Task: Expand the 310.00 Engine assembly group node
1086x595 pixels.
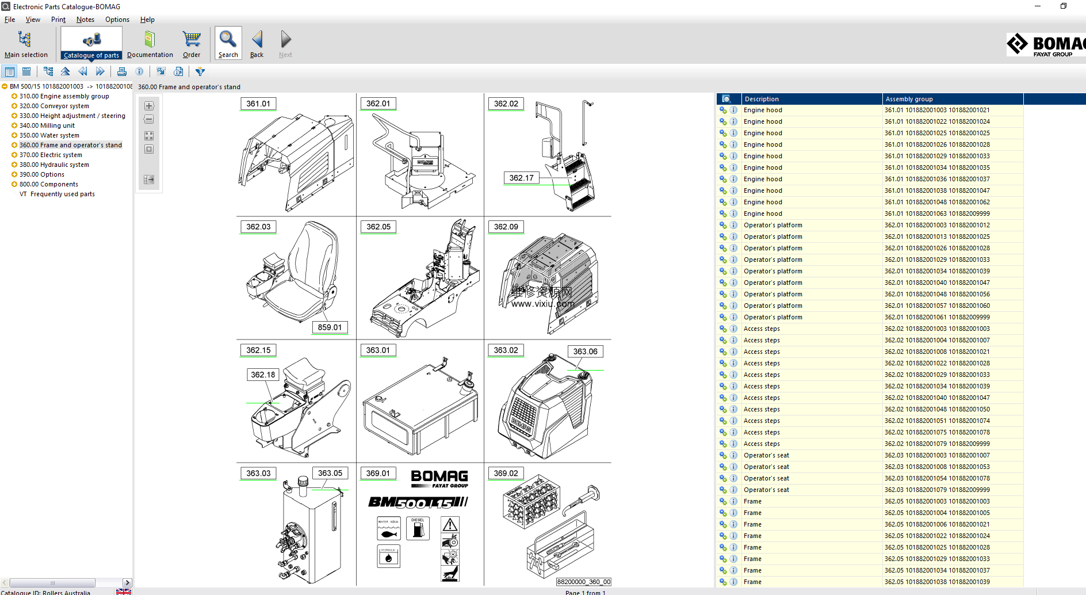Action: coord(14,97)
